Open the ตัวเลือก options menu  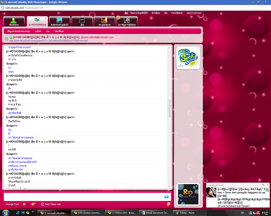(x=156, y=13)
